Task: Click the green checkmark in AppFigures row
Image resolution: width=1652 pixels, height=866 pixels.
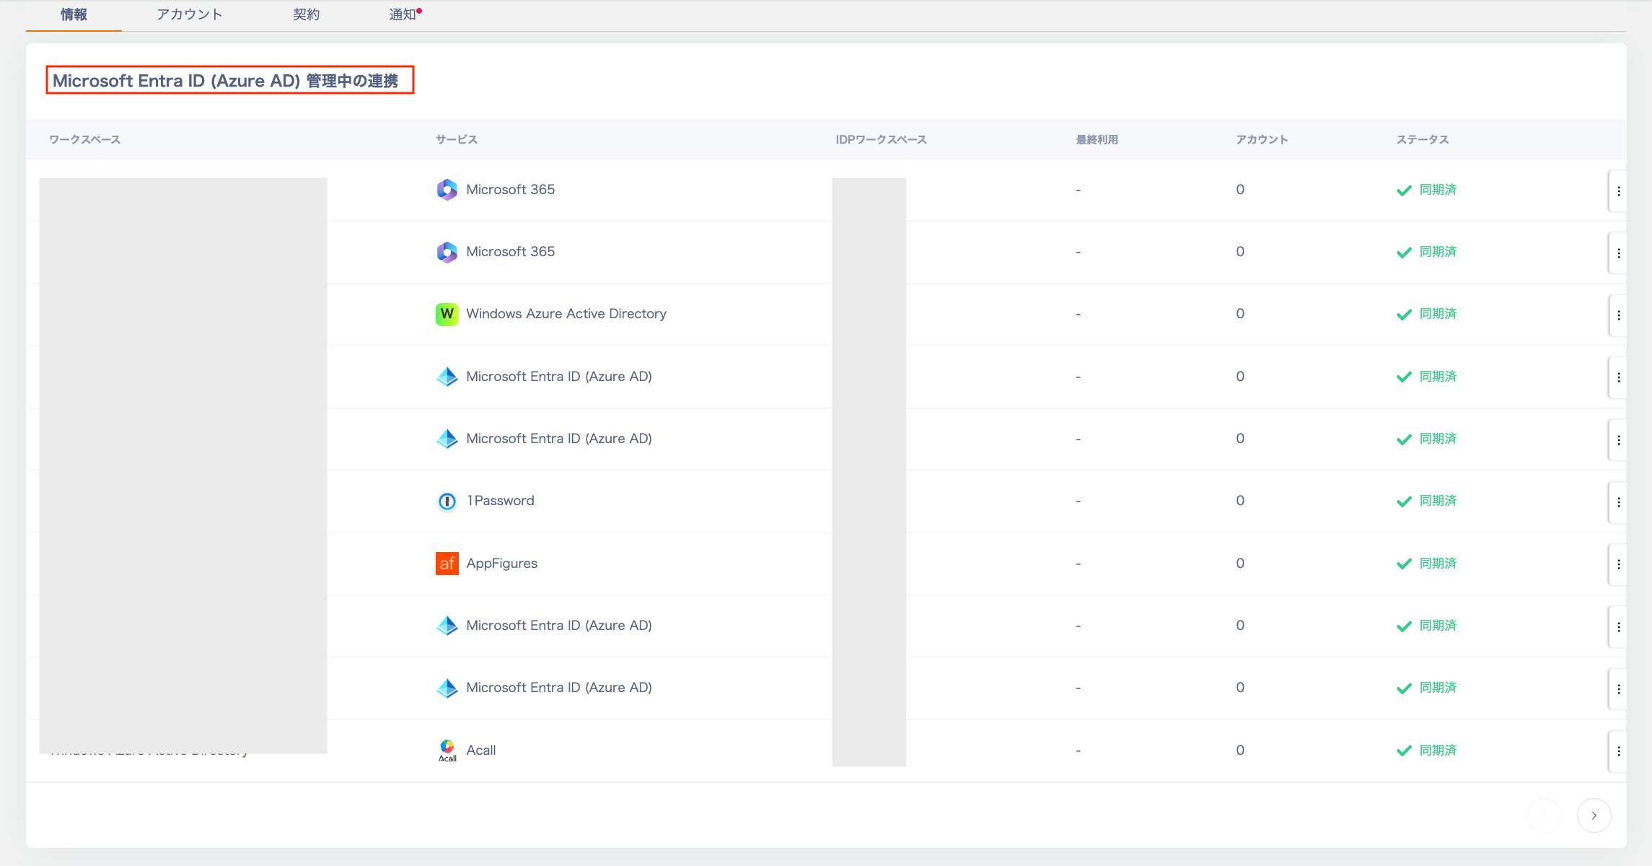Action: pos(1404,564)
